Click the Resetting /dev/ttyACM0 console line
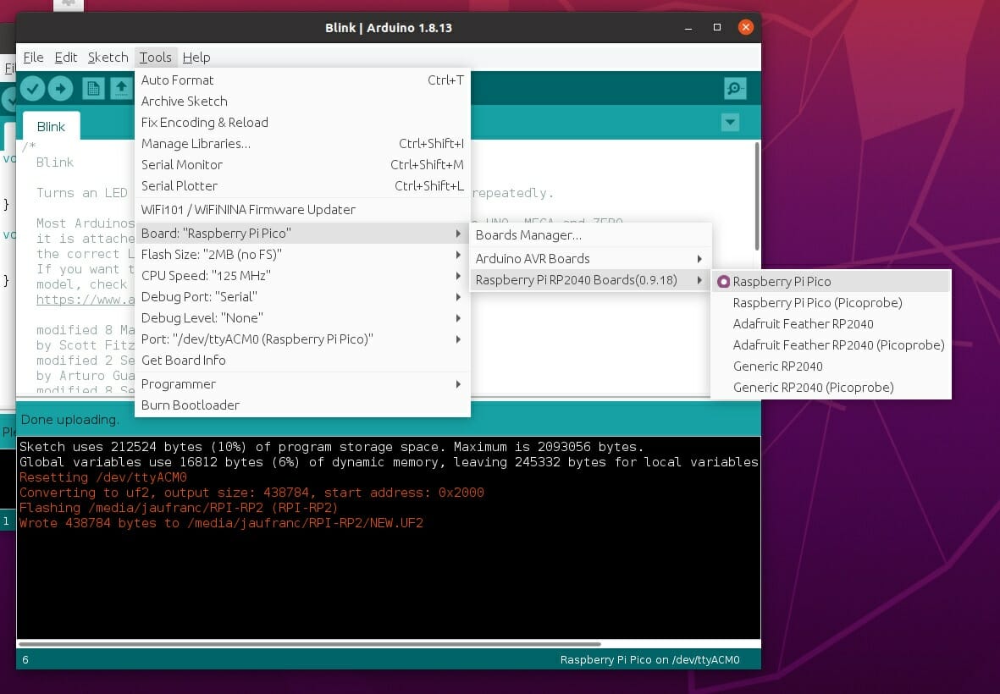Screen dimensions: 1000x694 tap(102, 477)
